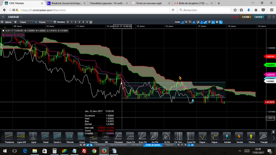
Task: Click the 1.00814 price line label
Action: (x=270, y=118)
